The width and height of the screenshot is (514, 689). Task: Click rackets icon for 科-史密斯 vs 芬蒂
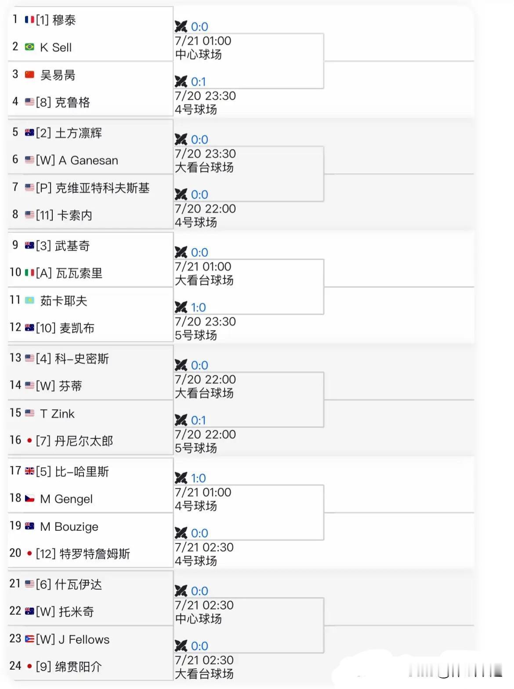click(x=181, y=366)
